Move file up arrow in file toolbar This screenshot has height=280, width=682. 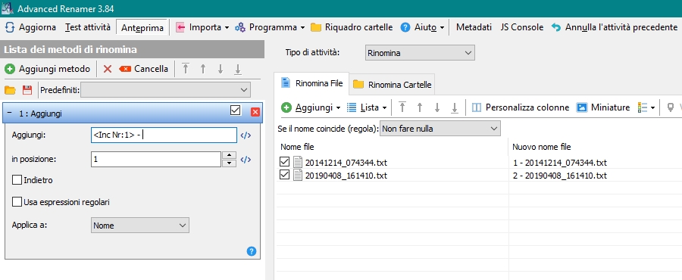point(420,107)
